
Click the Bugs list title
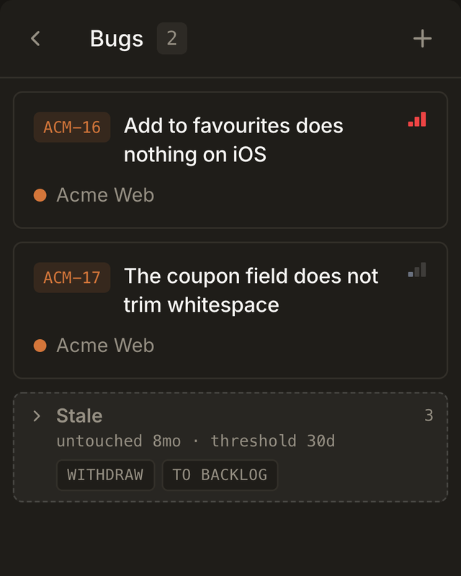117,39
